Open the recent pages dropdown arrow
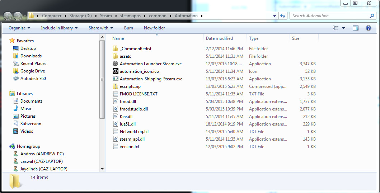Screen dimensions: 380x193 [x=25, y=17]
